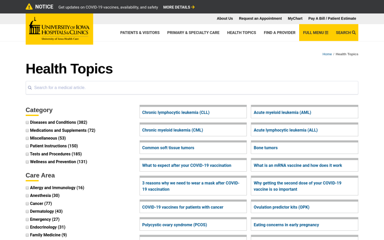The height and width of the screenshot is (240, 384).
Task: Select HEALTH TOPICS in the navigation
Action: click(x=241, y=33)
